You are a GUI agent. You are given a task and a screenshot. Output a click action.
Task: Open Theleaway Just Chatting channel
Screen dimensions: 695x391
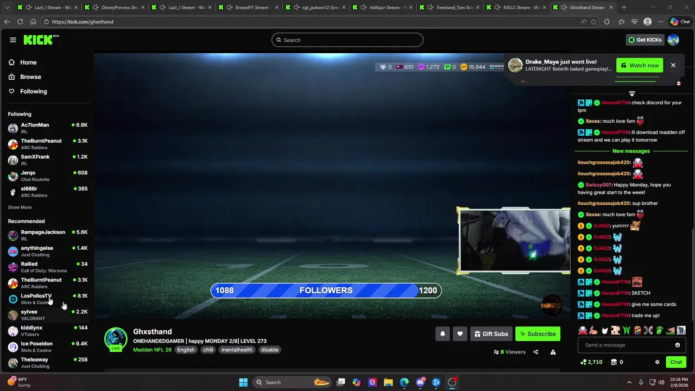(48, 363)
